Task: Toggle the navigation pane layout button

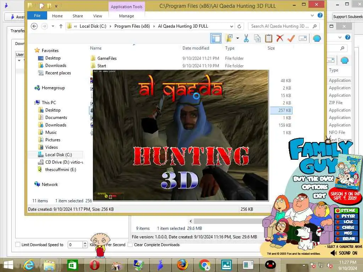Action: [216, 38]
